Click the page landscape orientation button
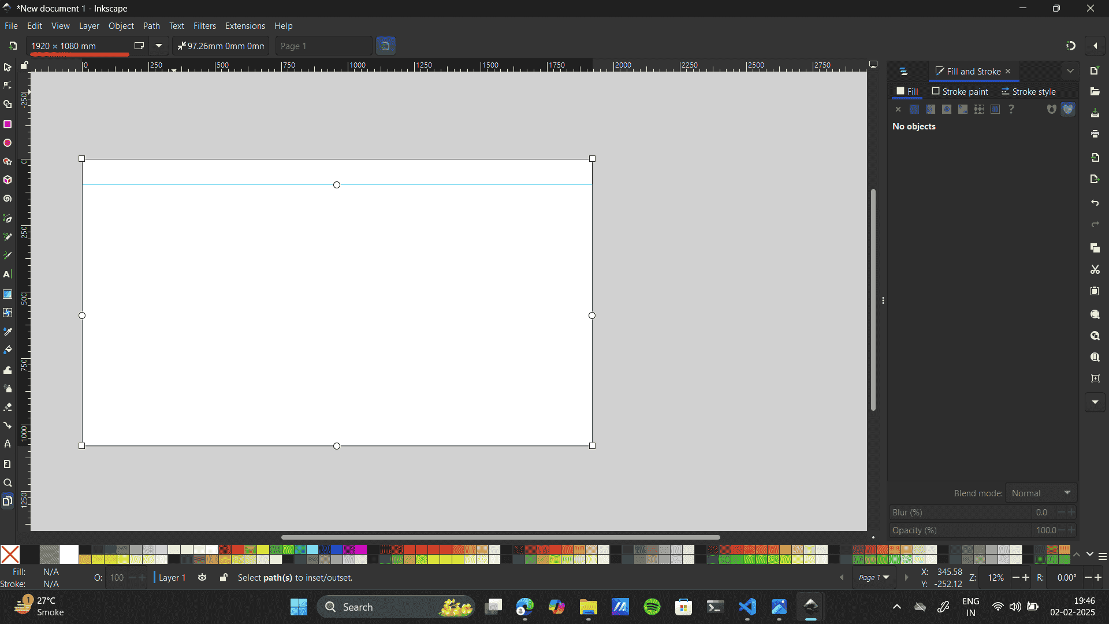1109x624 pixels. tap(139, 46)
